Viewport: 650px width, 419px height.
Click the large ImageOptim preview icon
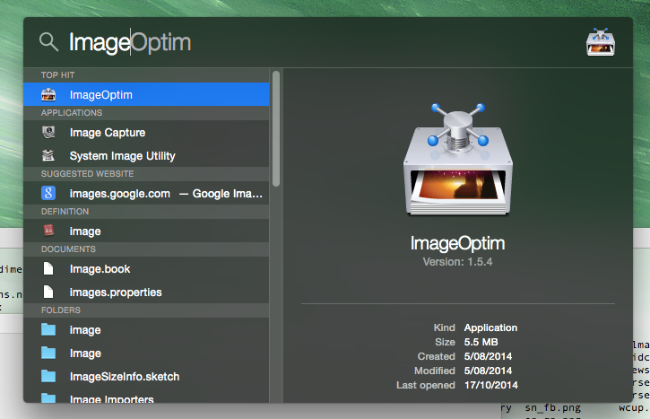(458, 160)
